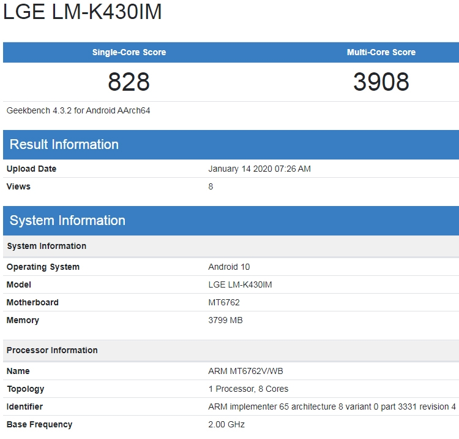Select the LGE LM-K430IM model value in table
Screen dimensions: 459x439
(240, 284)
